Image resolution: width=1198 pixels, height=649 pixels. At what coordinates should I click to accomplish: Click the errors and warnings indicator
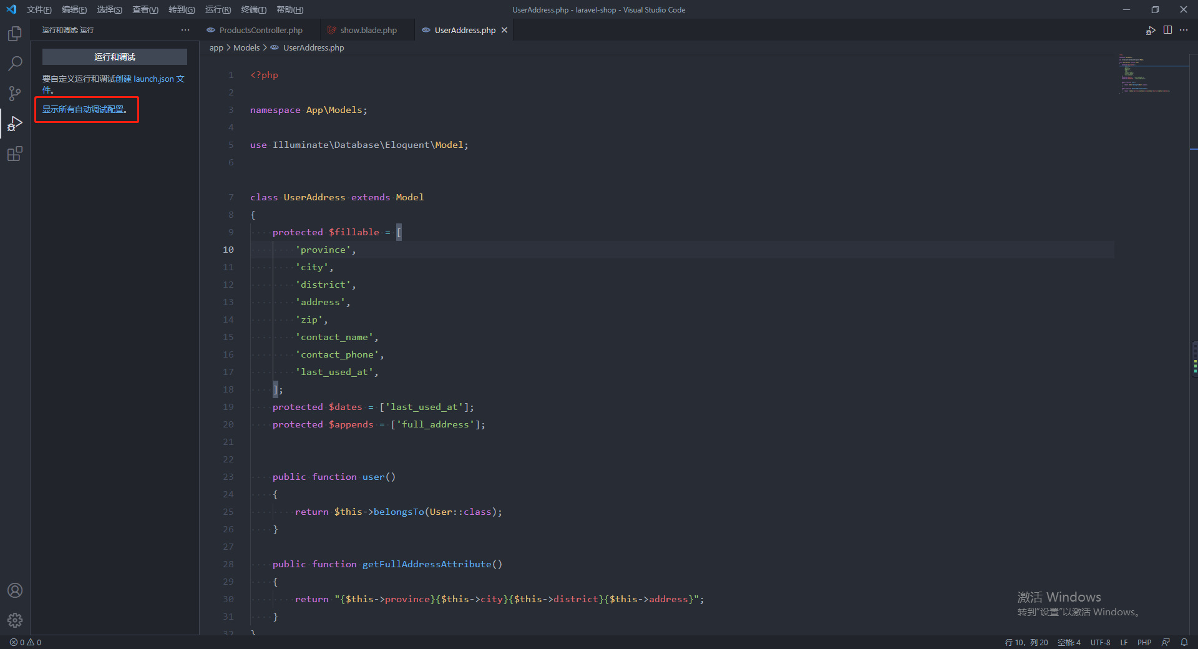[25, 642]
